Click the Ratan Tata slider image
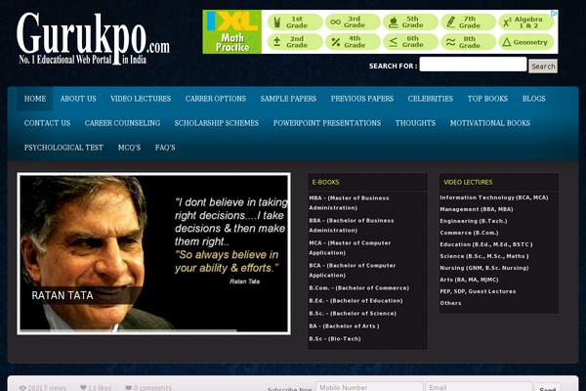The height and width of the screenshot is (391, 586). coord(154,253)
